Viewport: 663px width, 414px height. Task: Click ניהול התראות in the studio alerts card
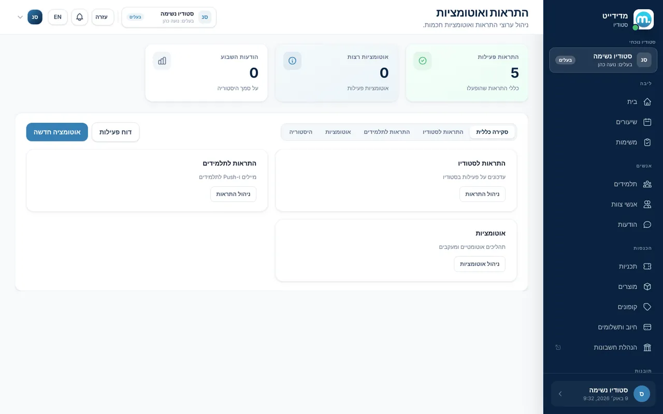482,194
